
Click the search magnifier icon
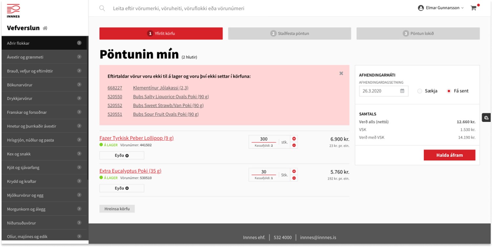(x=102, y=9)
